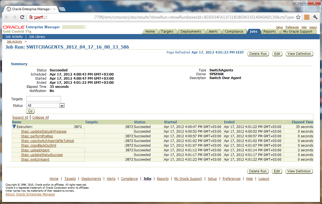Click the Expand All link

click(x=20, y=117)
